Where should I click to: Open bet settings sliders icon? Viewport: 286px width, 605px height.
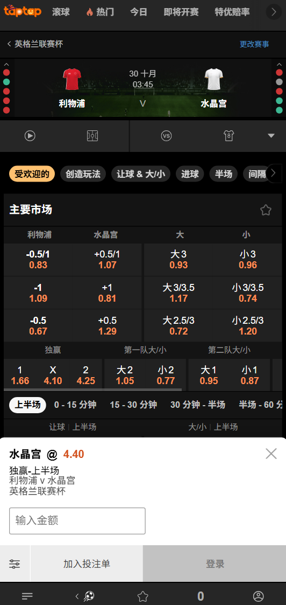coord(15,564)
